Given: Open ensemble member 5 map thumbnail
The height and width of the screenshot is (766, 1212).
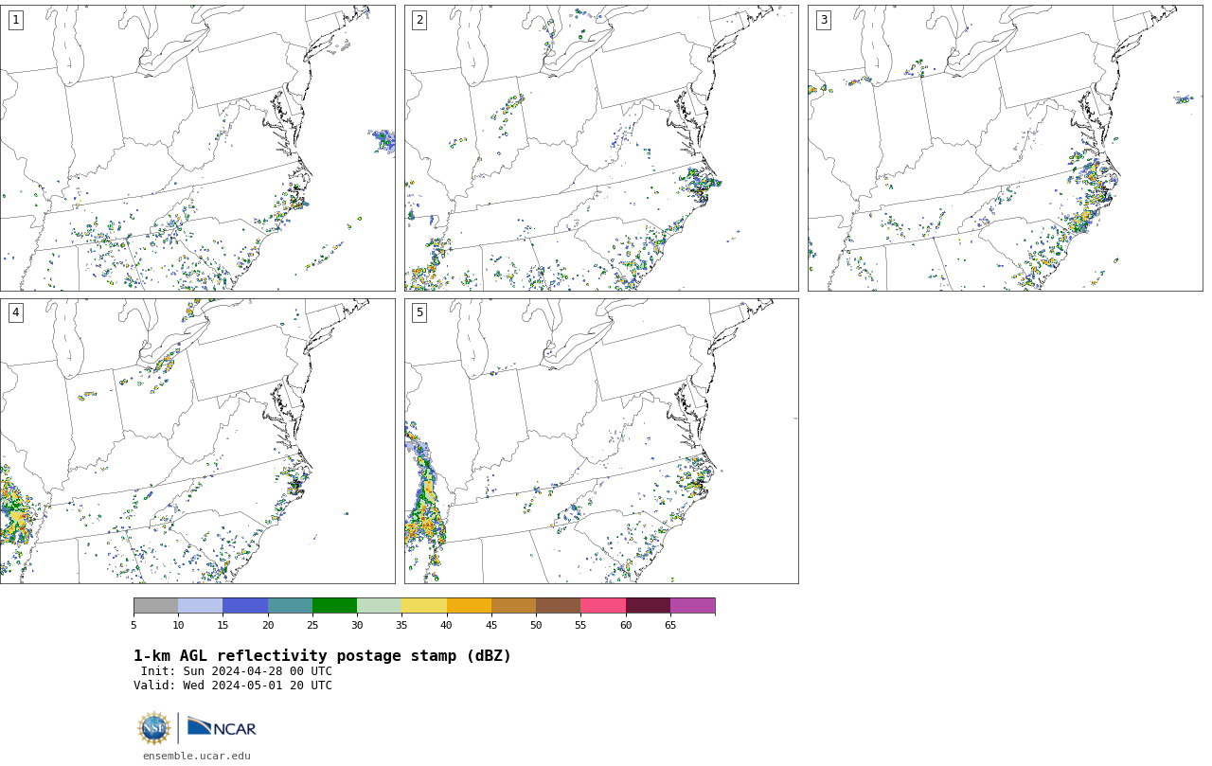Looking at the screenshot, I should (x=601, y=441).
